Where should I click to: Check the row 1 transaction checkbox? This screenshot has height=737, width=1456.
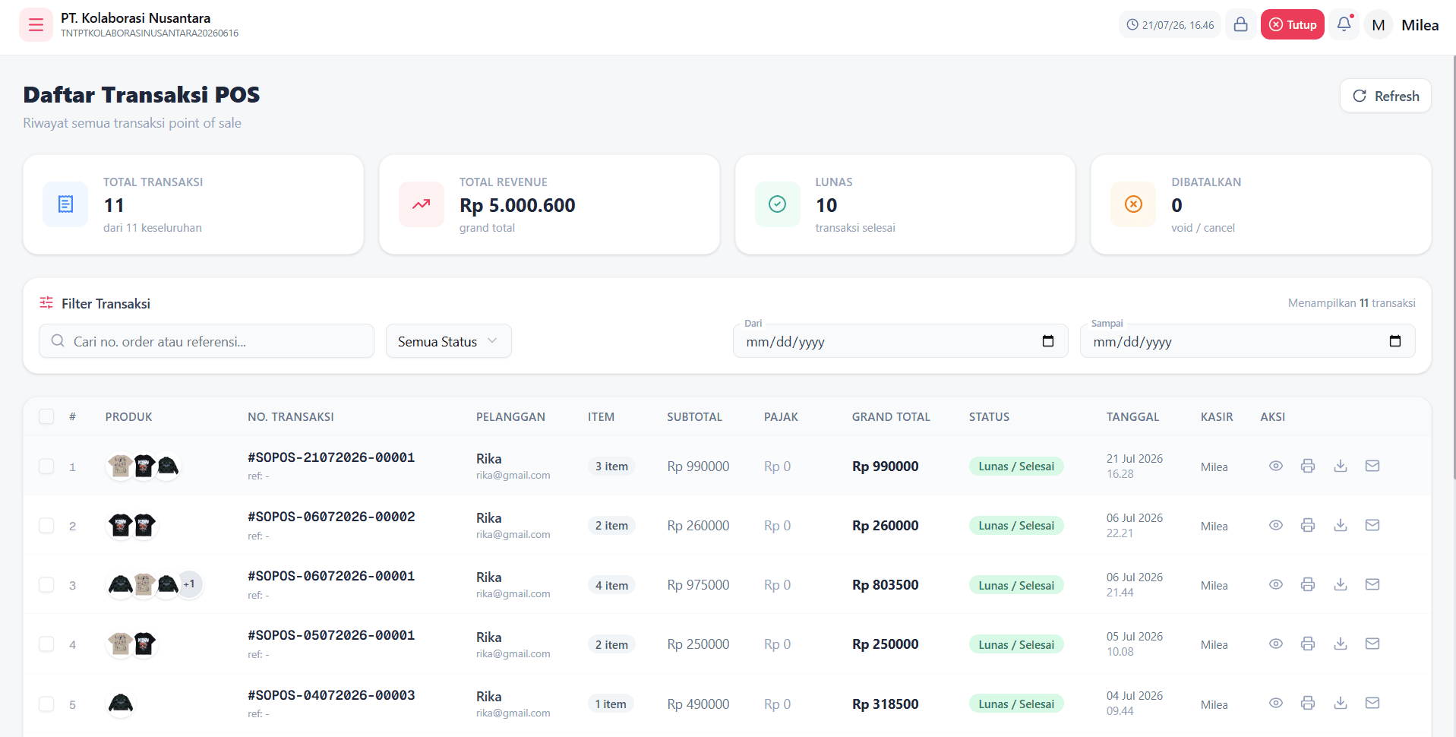point(46,466)
